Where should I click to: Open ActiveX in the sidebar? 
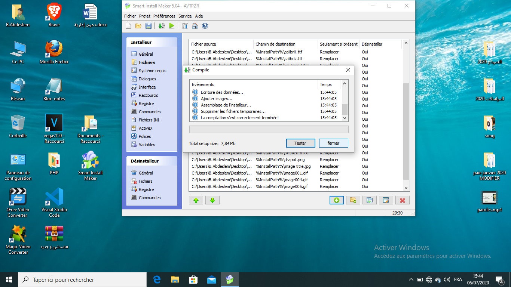(x=146, y=128)
